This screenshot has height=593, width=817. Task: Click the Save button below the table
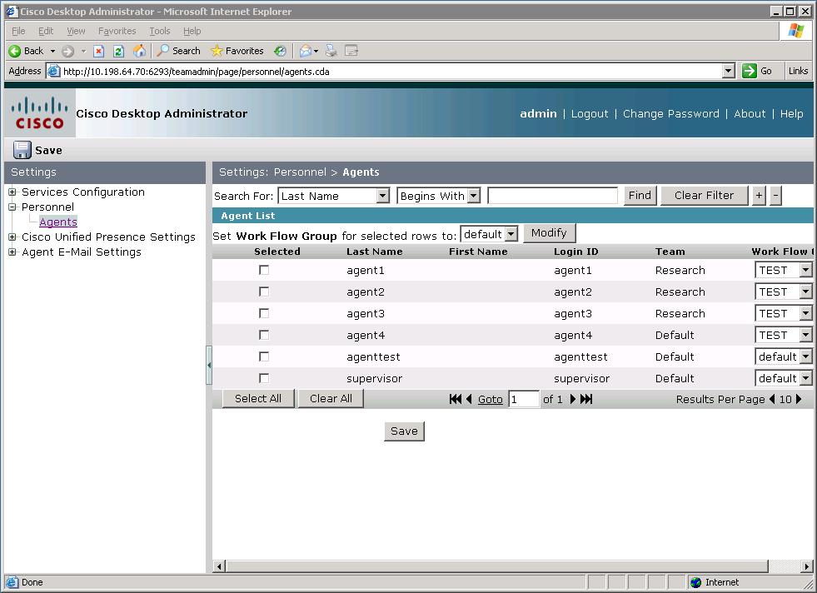tap(404, 431)
